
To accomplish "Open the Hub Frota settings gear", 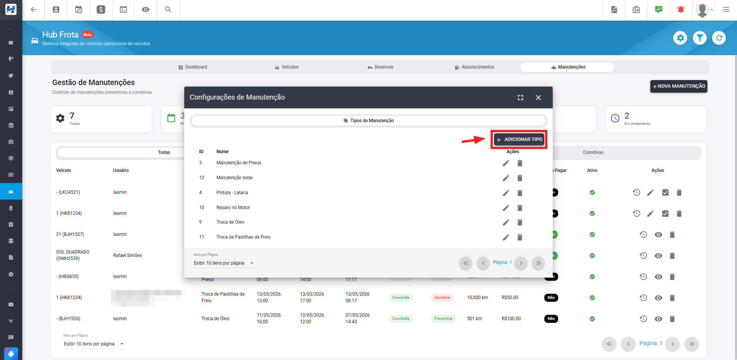I will (x=680, y=38).
